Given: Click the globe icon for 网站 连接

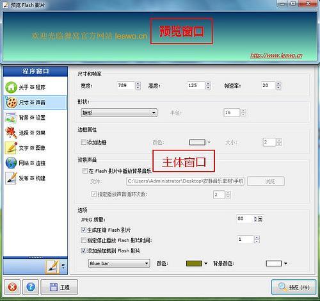Looking at the screenshot, I should coord(11,163).
